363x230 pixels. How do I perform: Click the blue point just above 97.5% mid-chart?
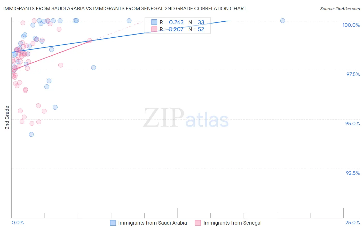tap(93, 68)
